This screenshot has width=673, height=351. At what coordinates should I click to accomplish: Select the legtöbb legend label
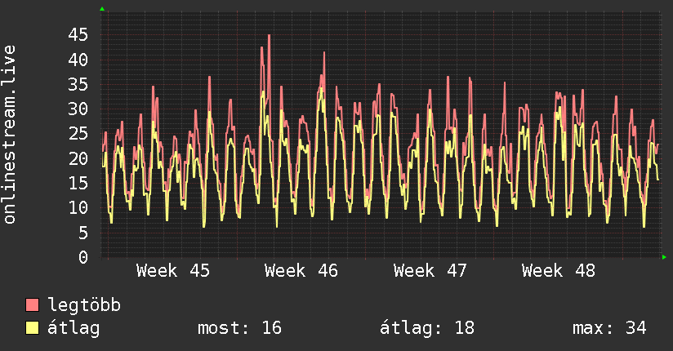[x=84, y=305]
